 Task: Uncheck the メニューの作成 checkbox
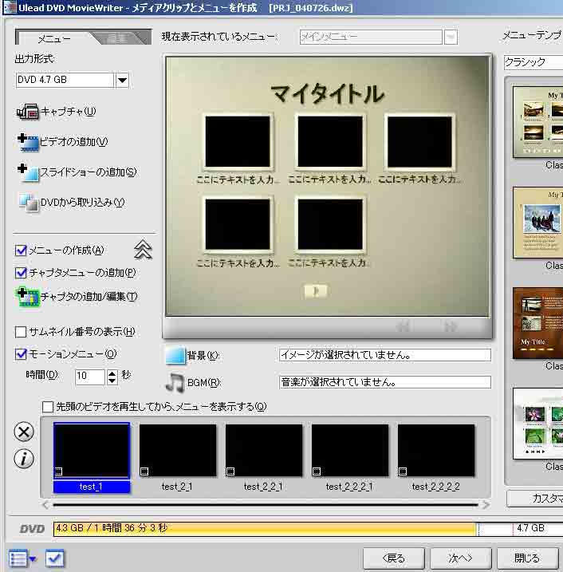coord(22,250)
